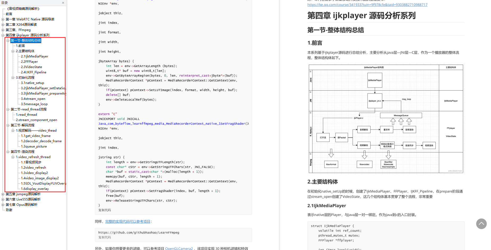The image size is (491, 250).
Task: Expand 第一章 WebRTC Native 源码导读 node
Action: click(3, 19)
